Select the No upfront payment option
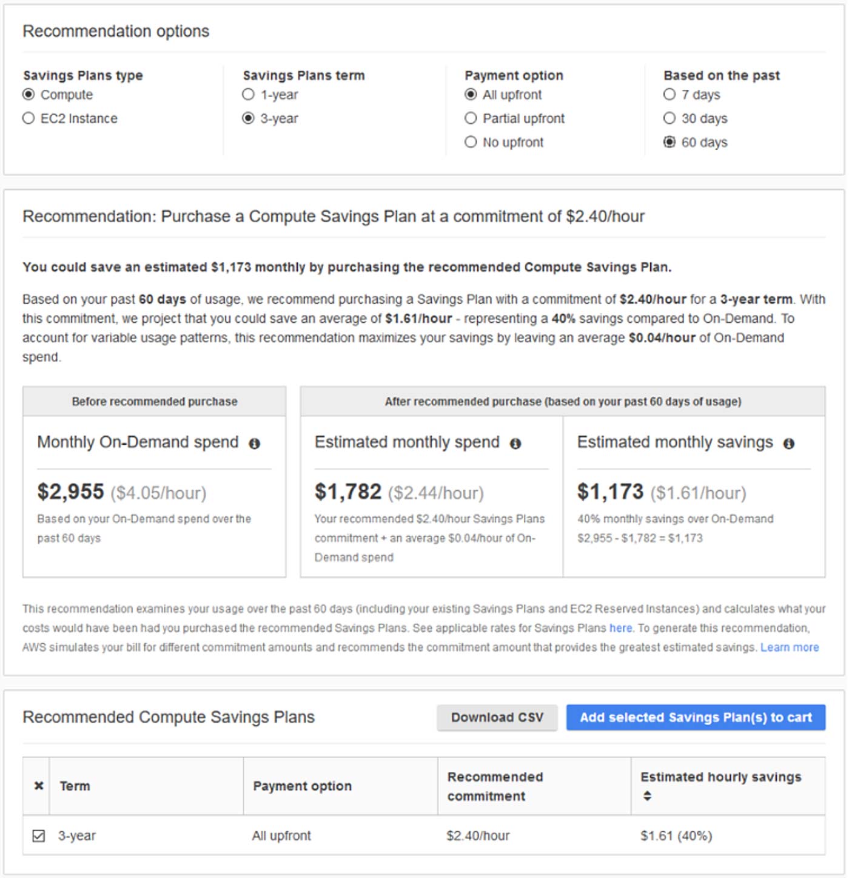Image resolution: width=849 pixels, height=878 pixels. coord(471,143)
